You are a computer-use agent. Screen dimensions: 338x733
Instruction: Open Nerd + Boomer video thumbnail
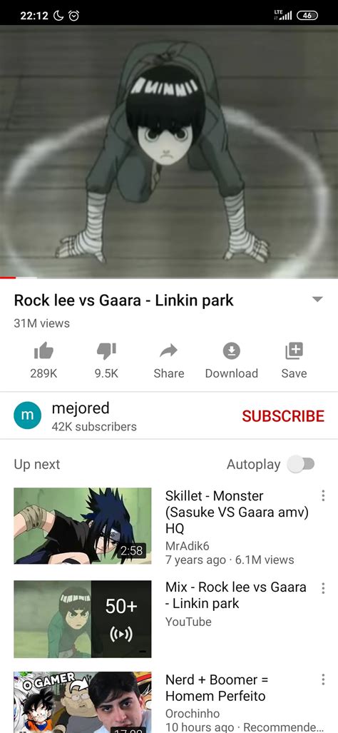[83, 702]
